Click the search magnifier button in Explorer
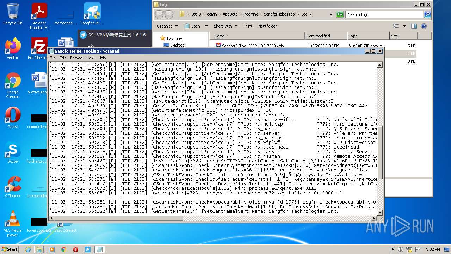Image resolution: width=451 pixels, height=254 pixels. [427, 14]
